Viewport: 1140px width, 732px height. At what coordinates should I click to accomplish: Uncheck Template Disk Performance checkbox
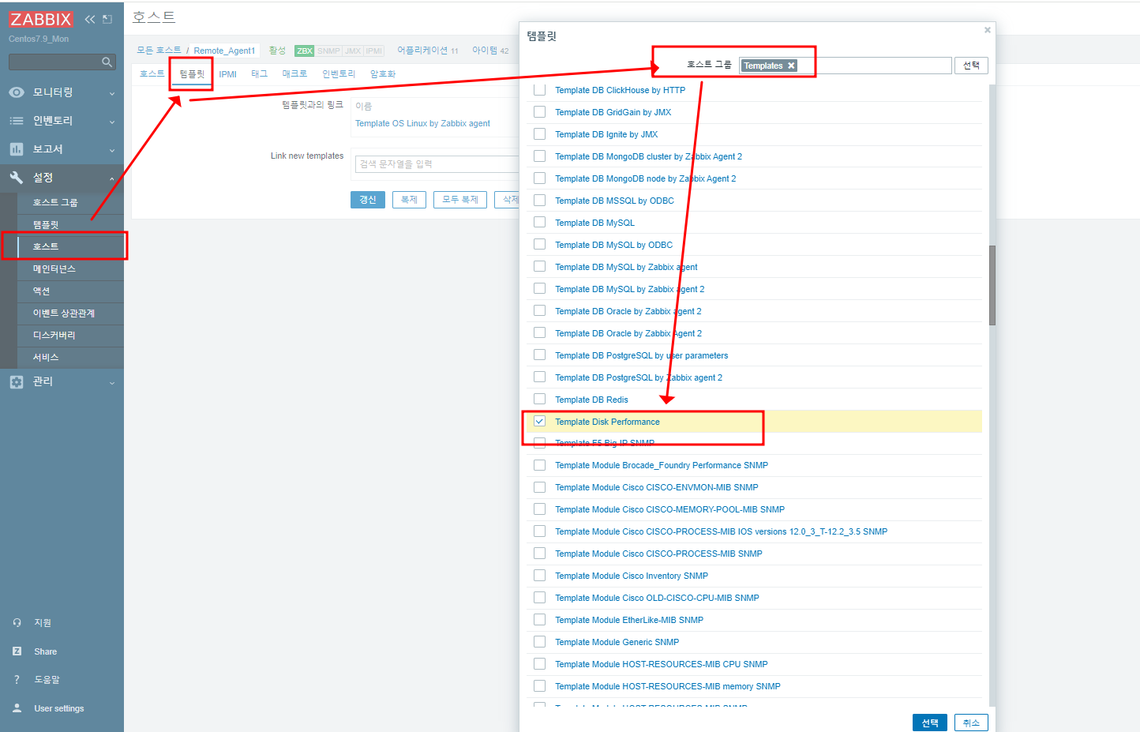pos(540,422)
